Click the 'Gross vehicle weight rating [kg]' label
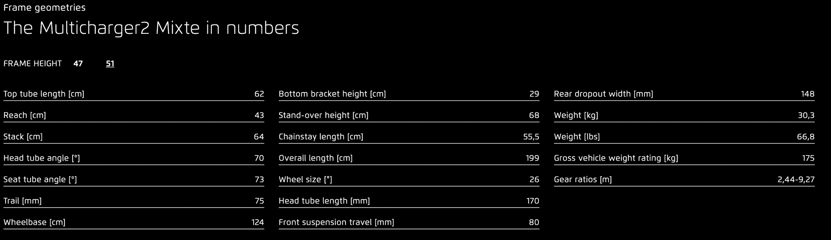 click(616, 158)
